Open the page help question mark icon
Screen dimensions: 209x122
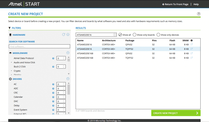(198, 14)
